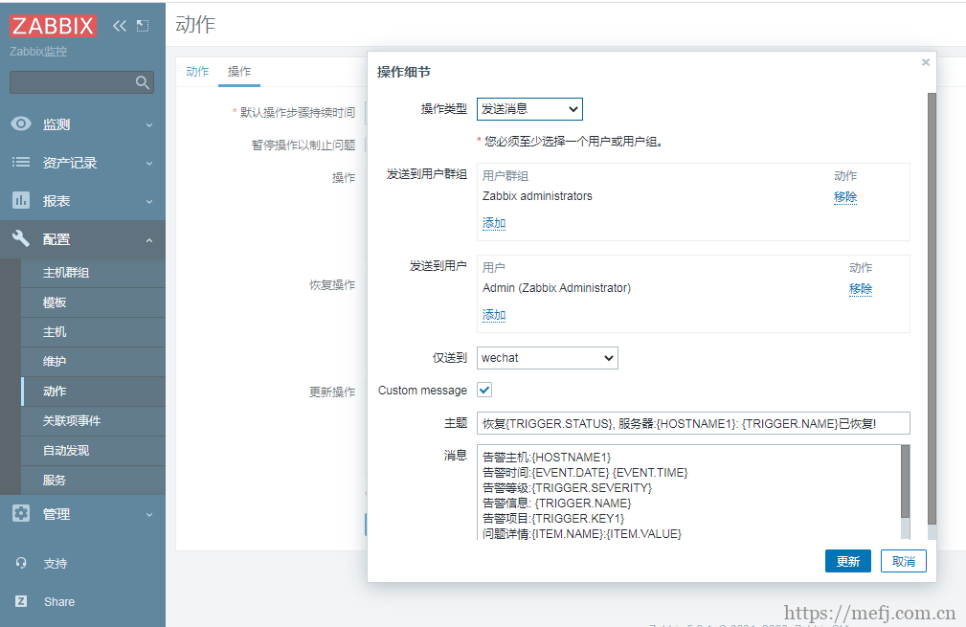966x627 pixels.
Task: Enable the Custom message checkbox
Action: point(483,390)
